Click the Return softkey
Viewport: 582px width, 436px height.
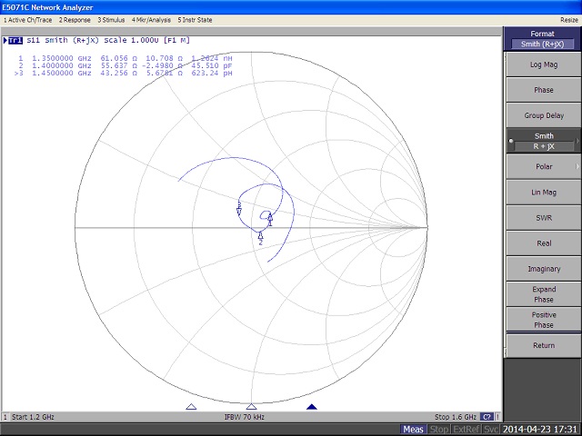pos(544,345)
